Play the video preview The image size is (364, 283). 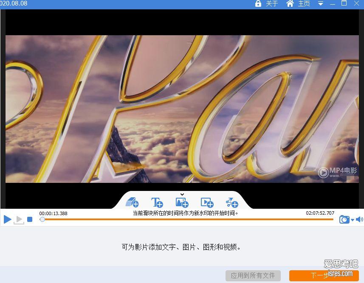click(x=7, y=219)
